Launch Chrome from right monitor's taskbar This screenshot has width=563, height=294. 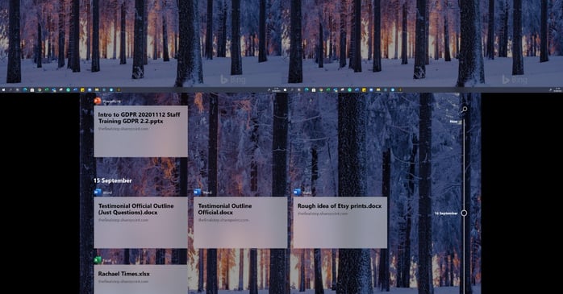point(321,89)
